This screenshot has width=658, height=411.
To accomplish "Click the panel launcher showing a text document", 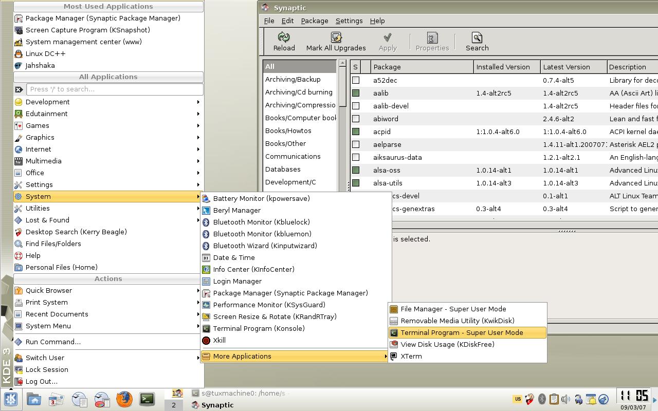I will point(79,399).
